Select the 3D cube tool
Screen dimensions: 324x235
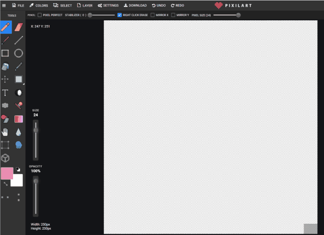pyautogui.click(x=5, y=158)
